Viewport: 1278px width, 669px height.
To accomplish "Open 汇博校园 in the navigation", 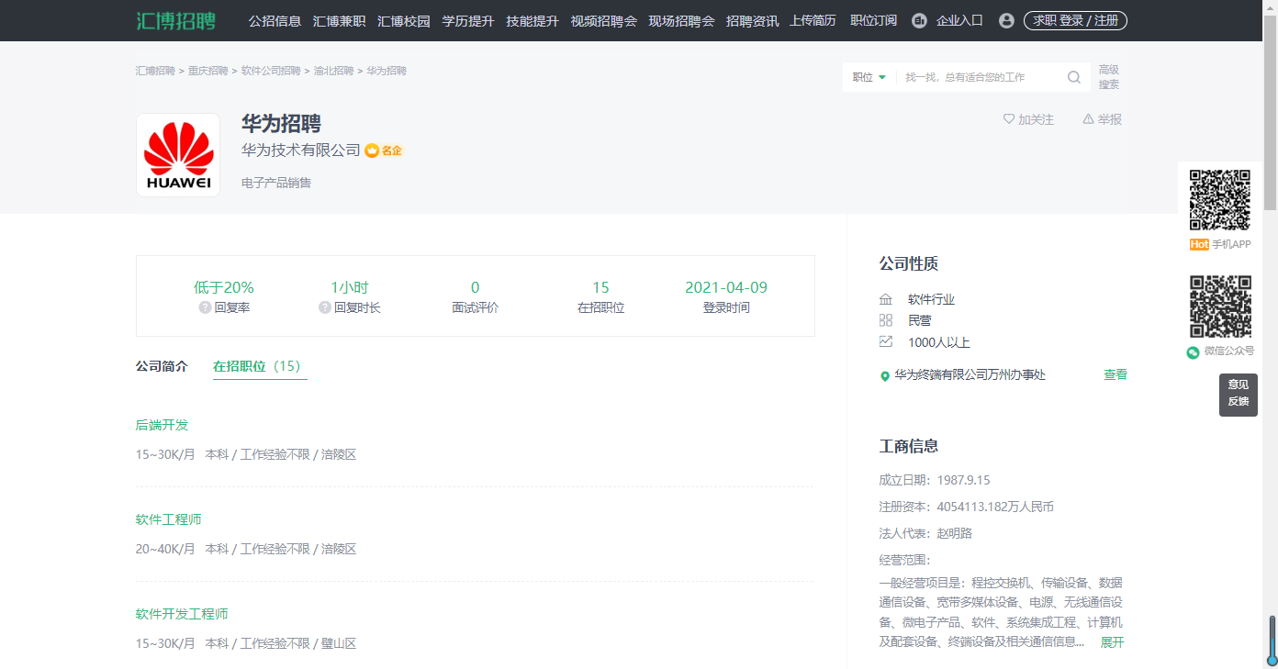I will click(404, 20).
